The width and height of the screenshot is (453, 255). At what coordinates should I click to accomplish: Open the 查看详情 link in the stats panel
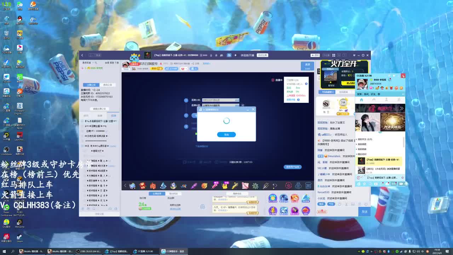coord(291,100)
